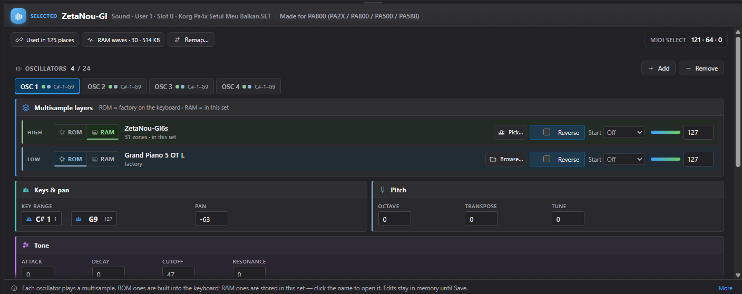
Task: Adjust the LOW layer level slider
Action: (x=666, y=159)
